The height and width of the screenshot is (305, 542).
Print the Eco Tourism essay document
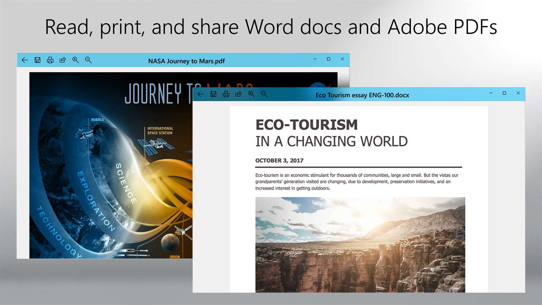point(226,94)
